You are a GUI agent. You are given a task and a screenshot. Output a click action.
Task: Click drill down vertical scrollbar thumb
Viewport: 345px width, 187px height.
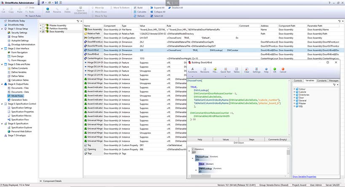[x=288, y=152]
